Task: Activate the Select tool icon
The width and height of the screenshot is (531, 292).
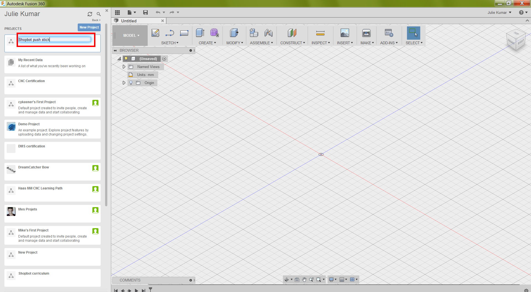Action: pyautogui.click(x=413, y=33)
